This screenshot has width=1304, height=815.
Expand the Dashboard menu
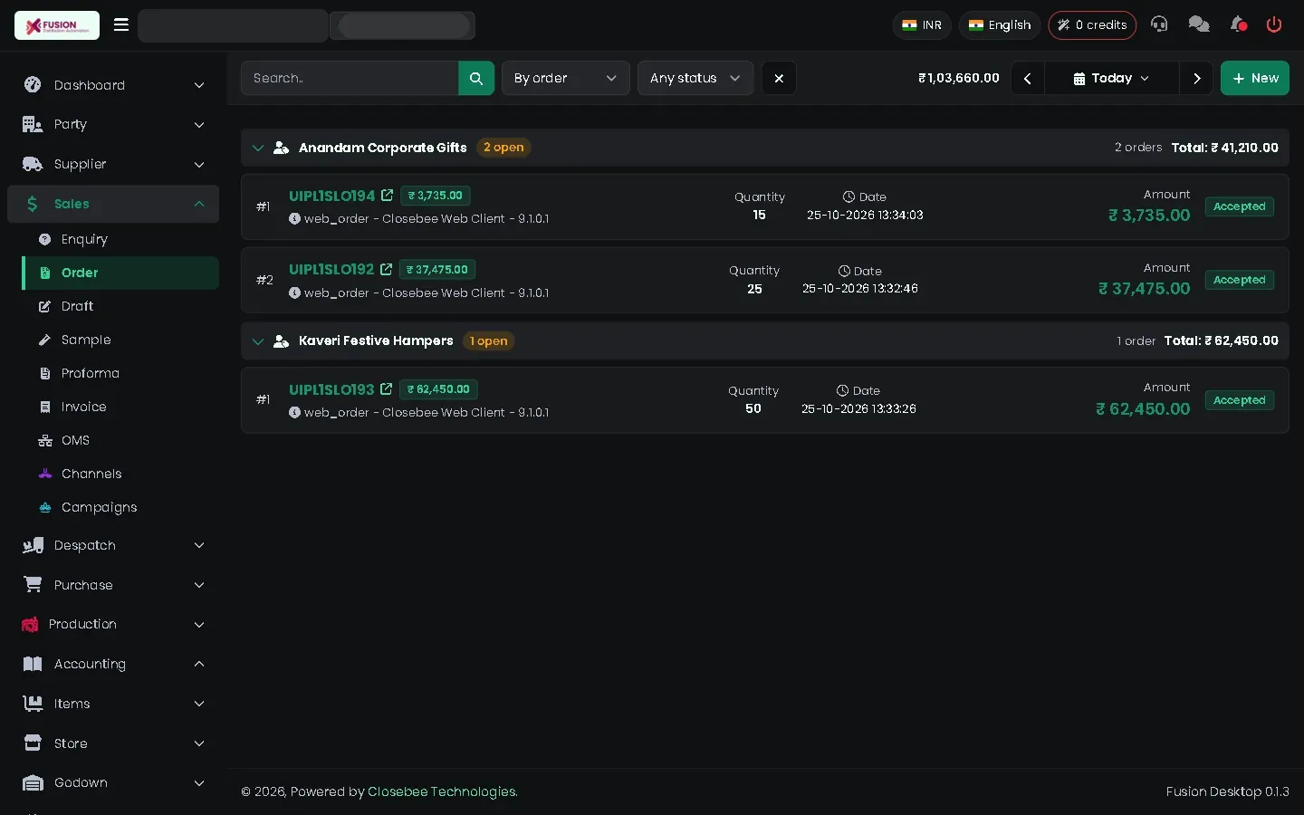[x=113, y=85]
